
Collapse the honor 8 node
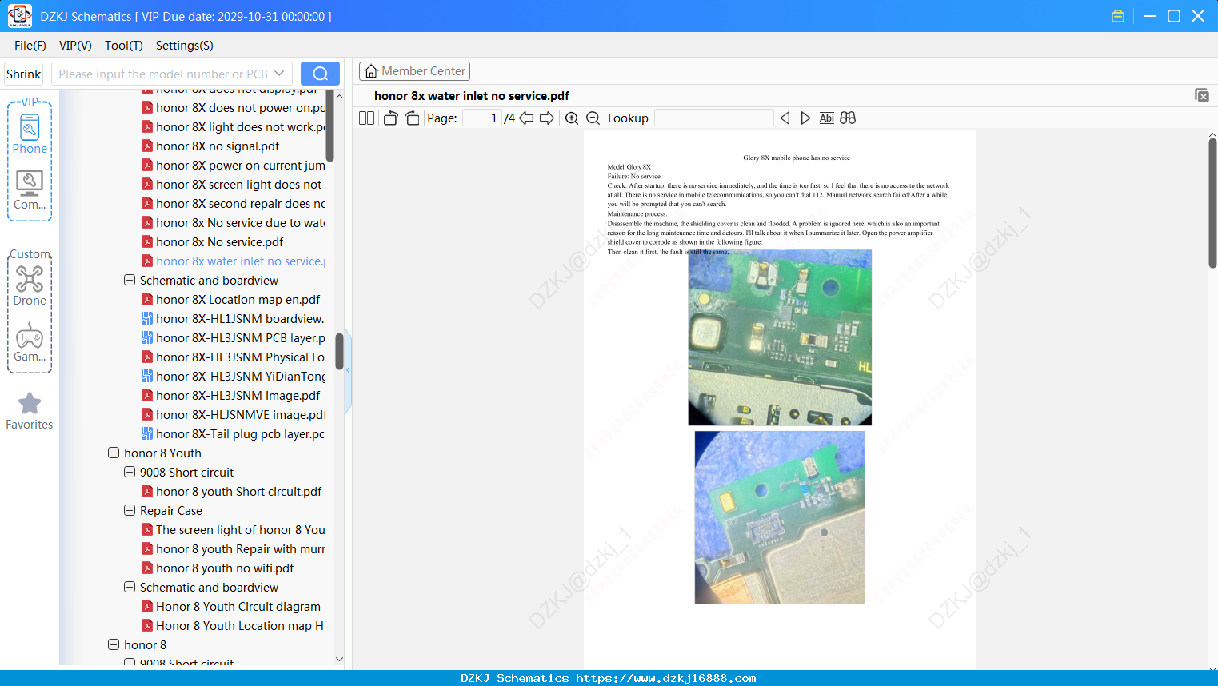point(114,645)
